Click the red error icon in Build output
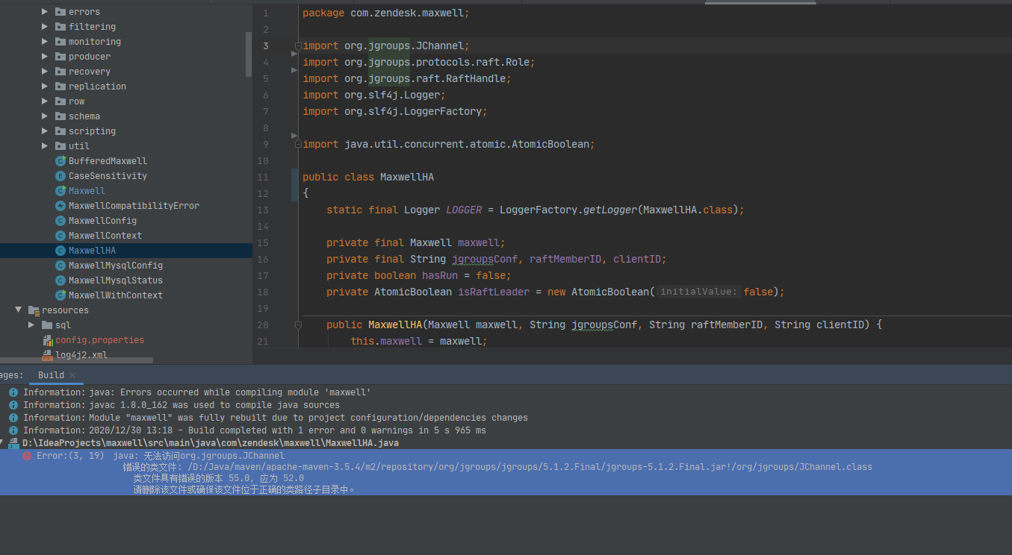Viewport: 1012px width, 555px height. pyautogui.click(x=27, y=455)
